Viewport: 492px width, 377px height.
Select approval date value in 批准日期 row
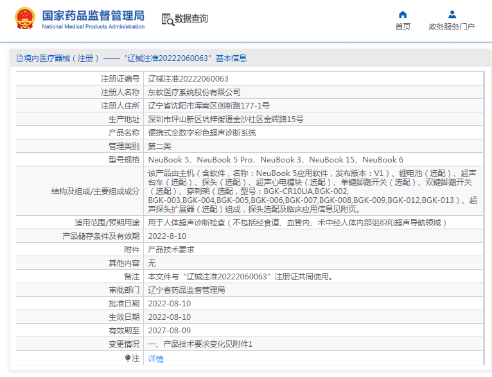(x=170, y=304)
